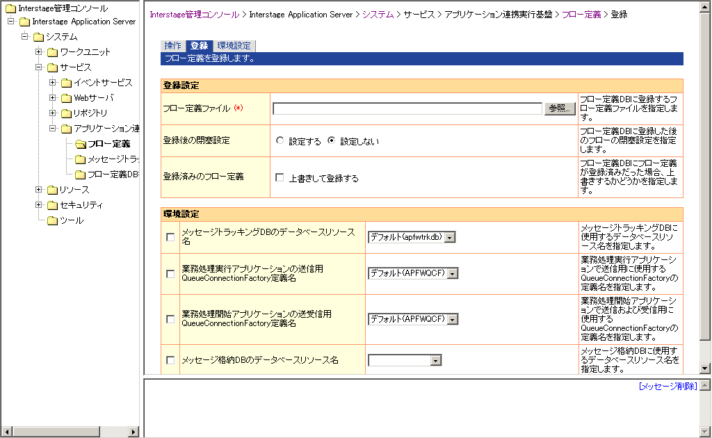Enable 業務処理開始アプリケーションの送受信用 checkbox
This screenshot has width=712, height=438.
point(170,319)
